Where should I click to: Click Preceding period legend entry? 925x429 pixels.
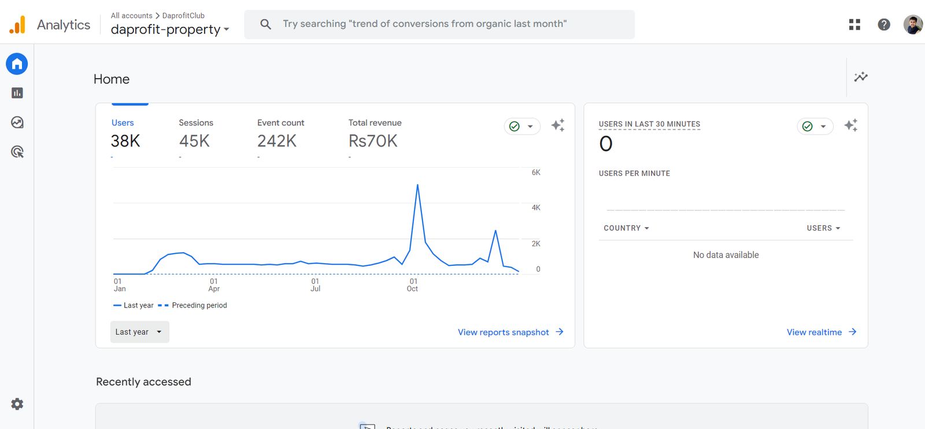point(193,305)
